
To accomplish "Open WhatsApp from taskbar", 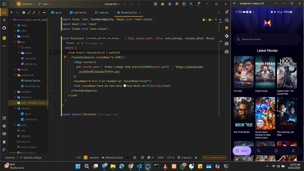I will click(183, 166).
